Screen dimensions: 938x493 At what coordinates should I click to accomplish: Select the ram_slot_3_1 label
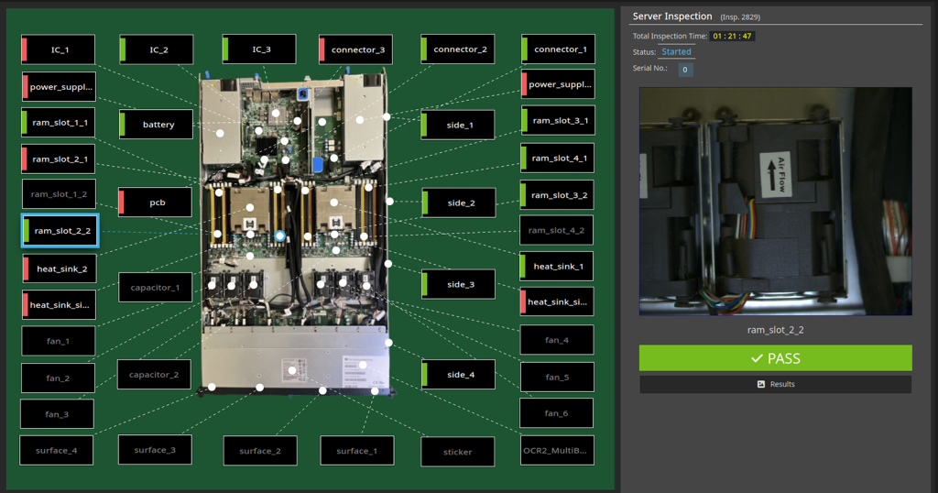pyautogui.click(x=558, y=120)
